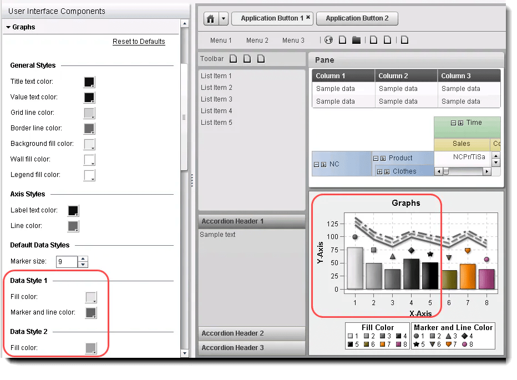This screenshot has width=517, height=380.
Task: Open the dropdown arrow next to the home icon
Action: pyautogui.click(x=224, y=18)
